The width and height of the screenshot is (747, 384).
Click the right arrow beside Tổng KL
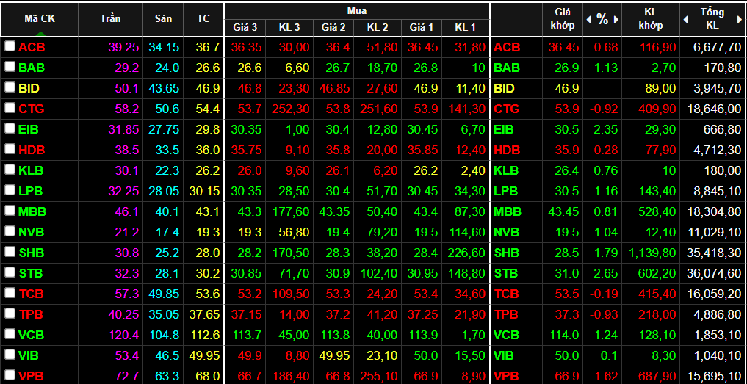740,20
